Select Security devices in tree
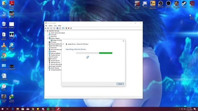This screenshot has height=111, width=198. pos(55,61)
